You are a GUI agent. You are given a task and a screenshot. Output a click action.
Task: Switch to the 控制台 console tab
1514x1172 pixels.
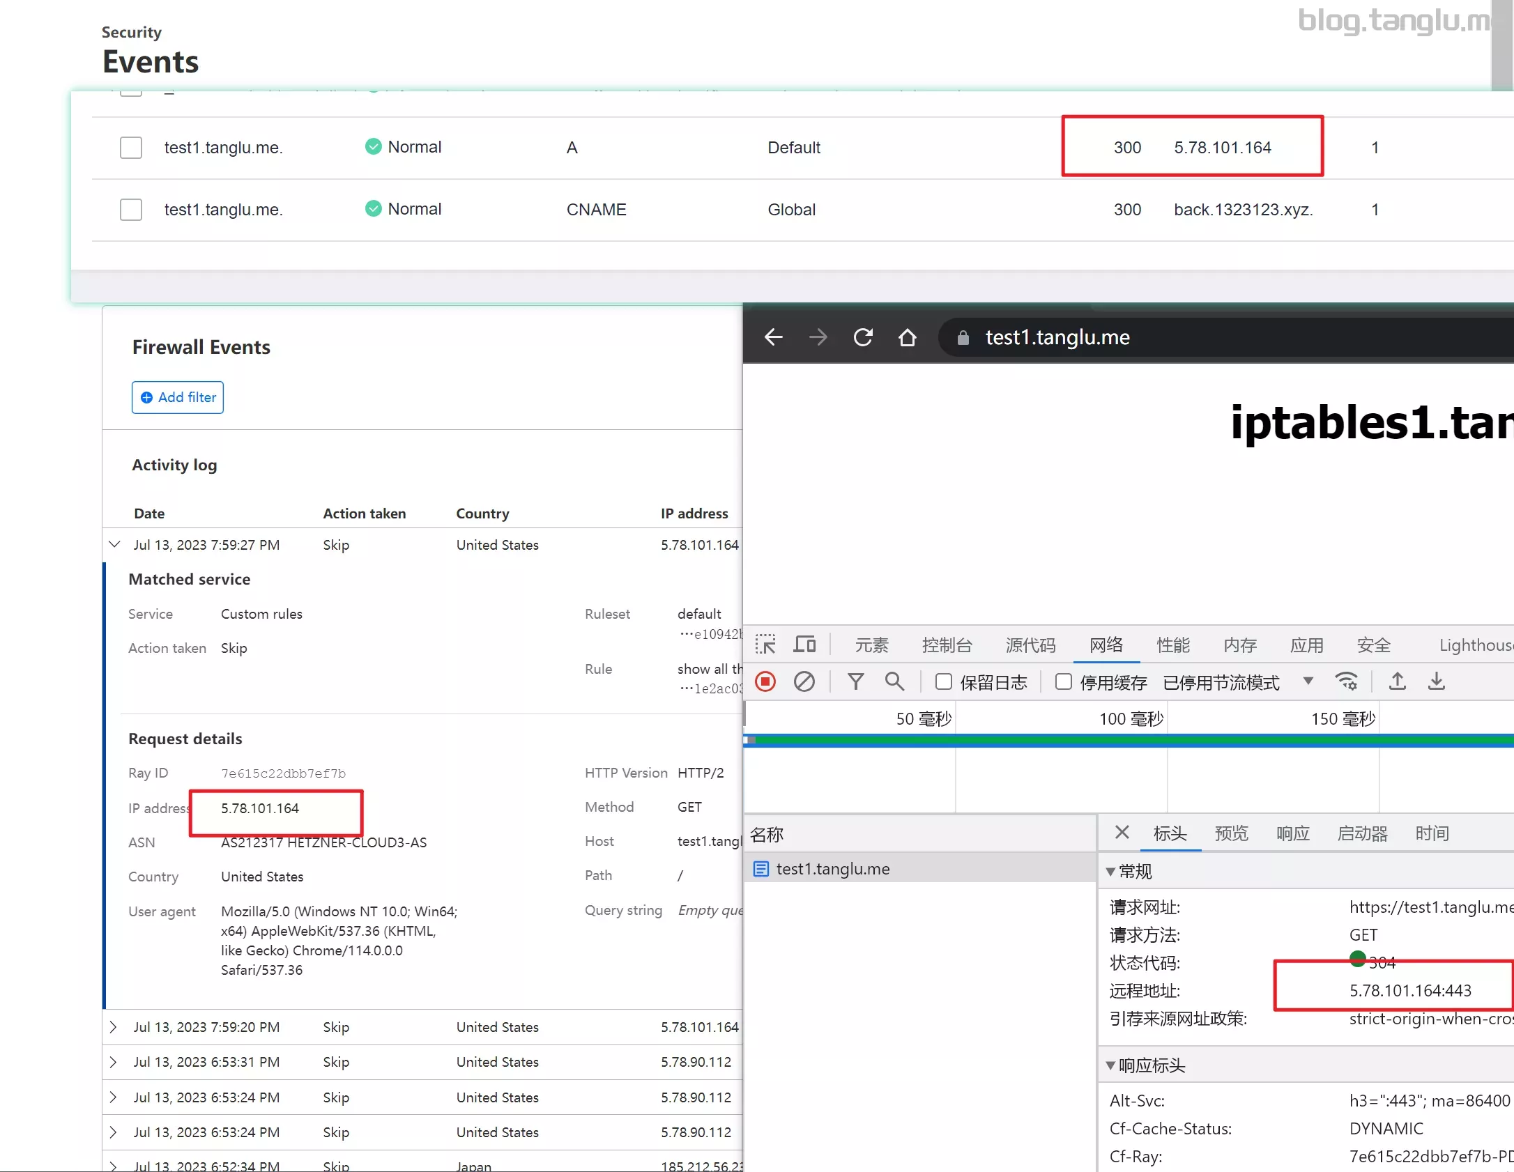[946, 645]
